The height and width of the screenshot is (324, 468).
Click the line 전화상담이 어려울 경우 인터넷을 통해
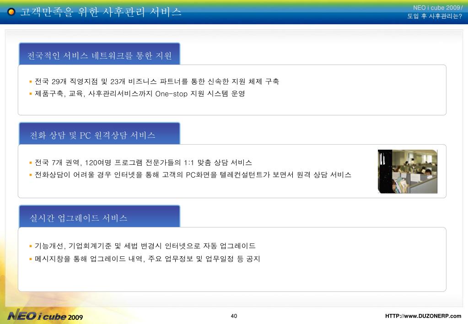tap(193, 175)
